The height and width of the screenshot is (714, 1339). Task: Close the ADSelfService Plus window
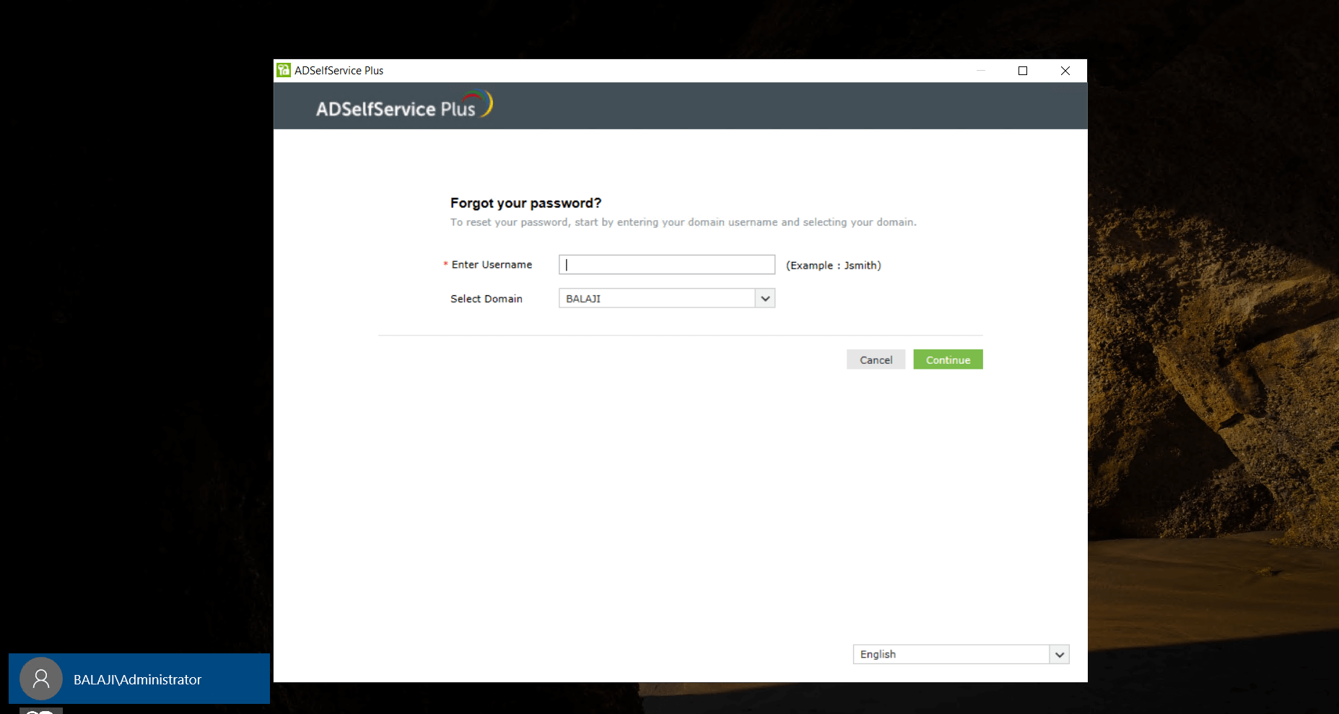(x=1065, y=71)
